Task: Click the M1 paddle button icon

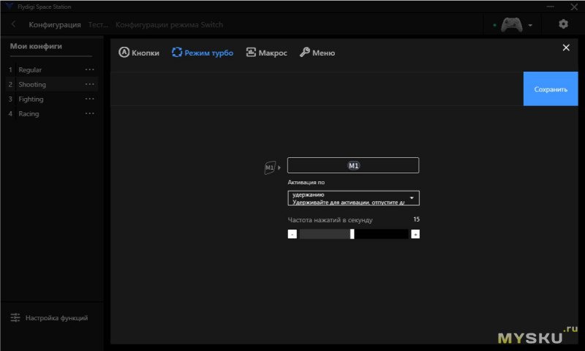Action: (270, 167)
